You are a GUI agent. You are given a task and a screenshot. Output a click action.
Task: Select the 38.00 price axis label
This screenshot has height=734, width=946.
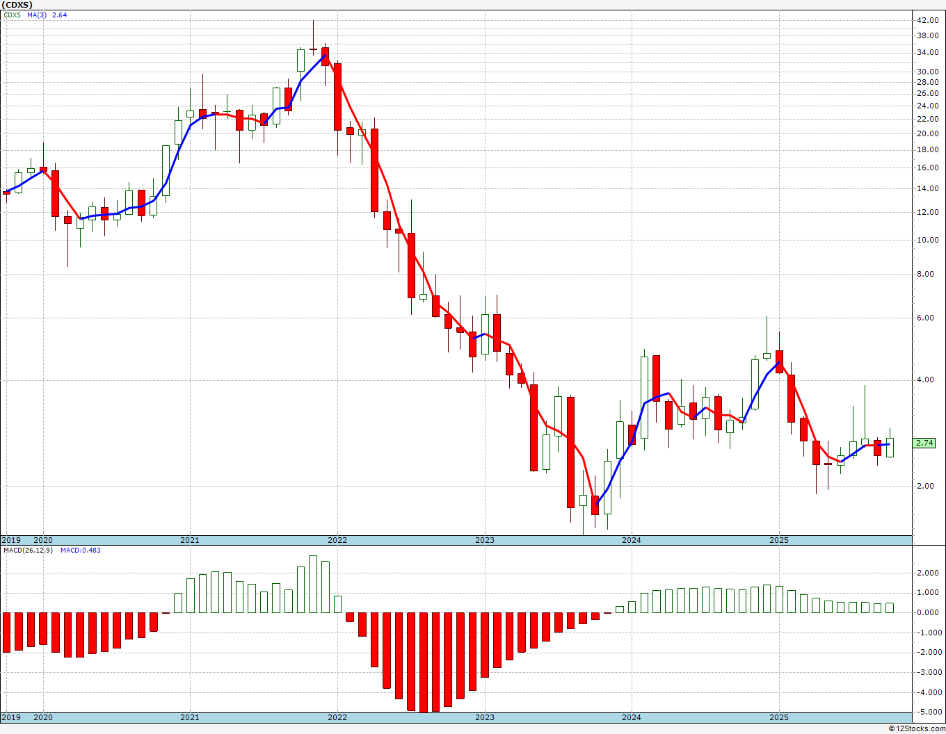point(928,36)
